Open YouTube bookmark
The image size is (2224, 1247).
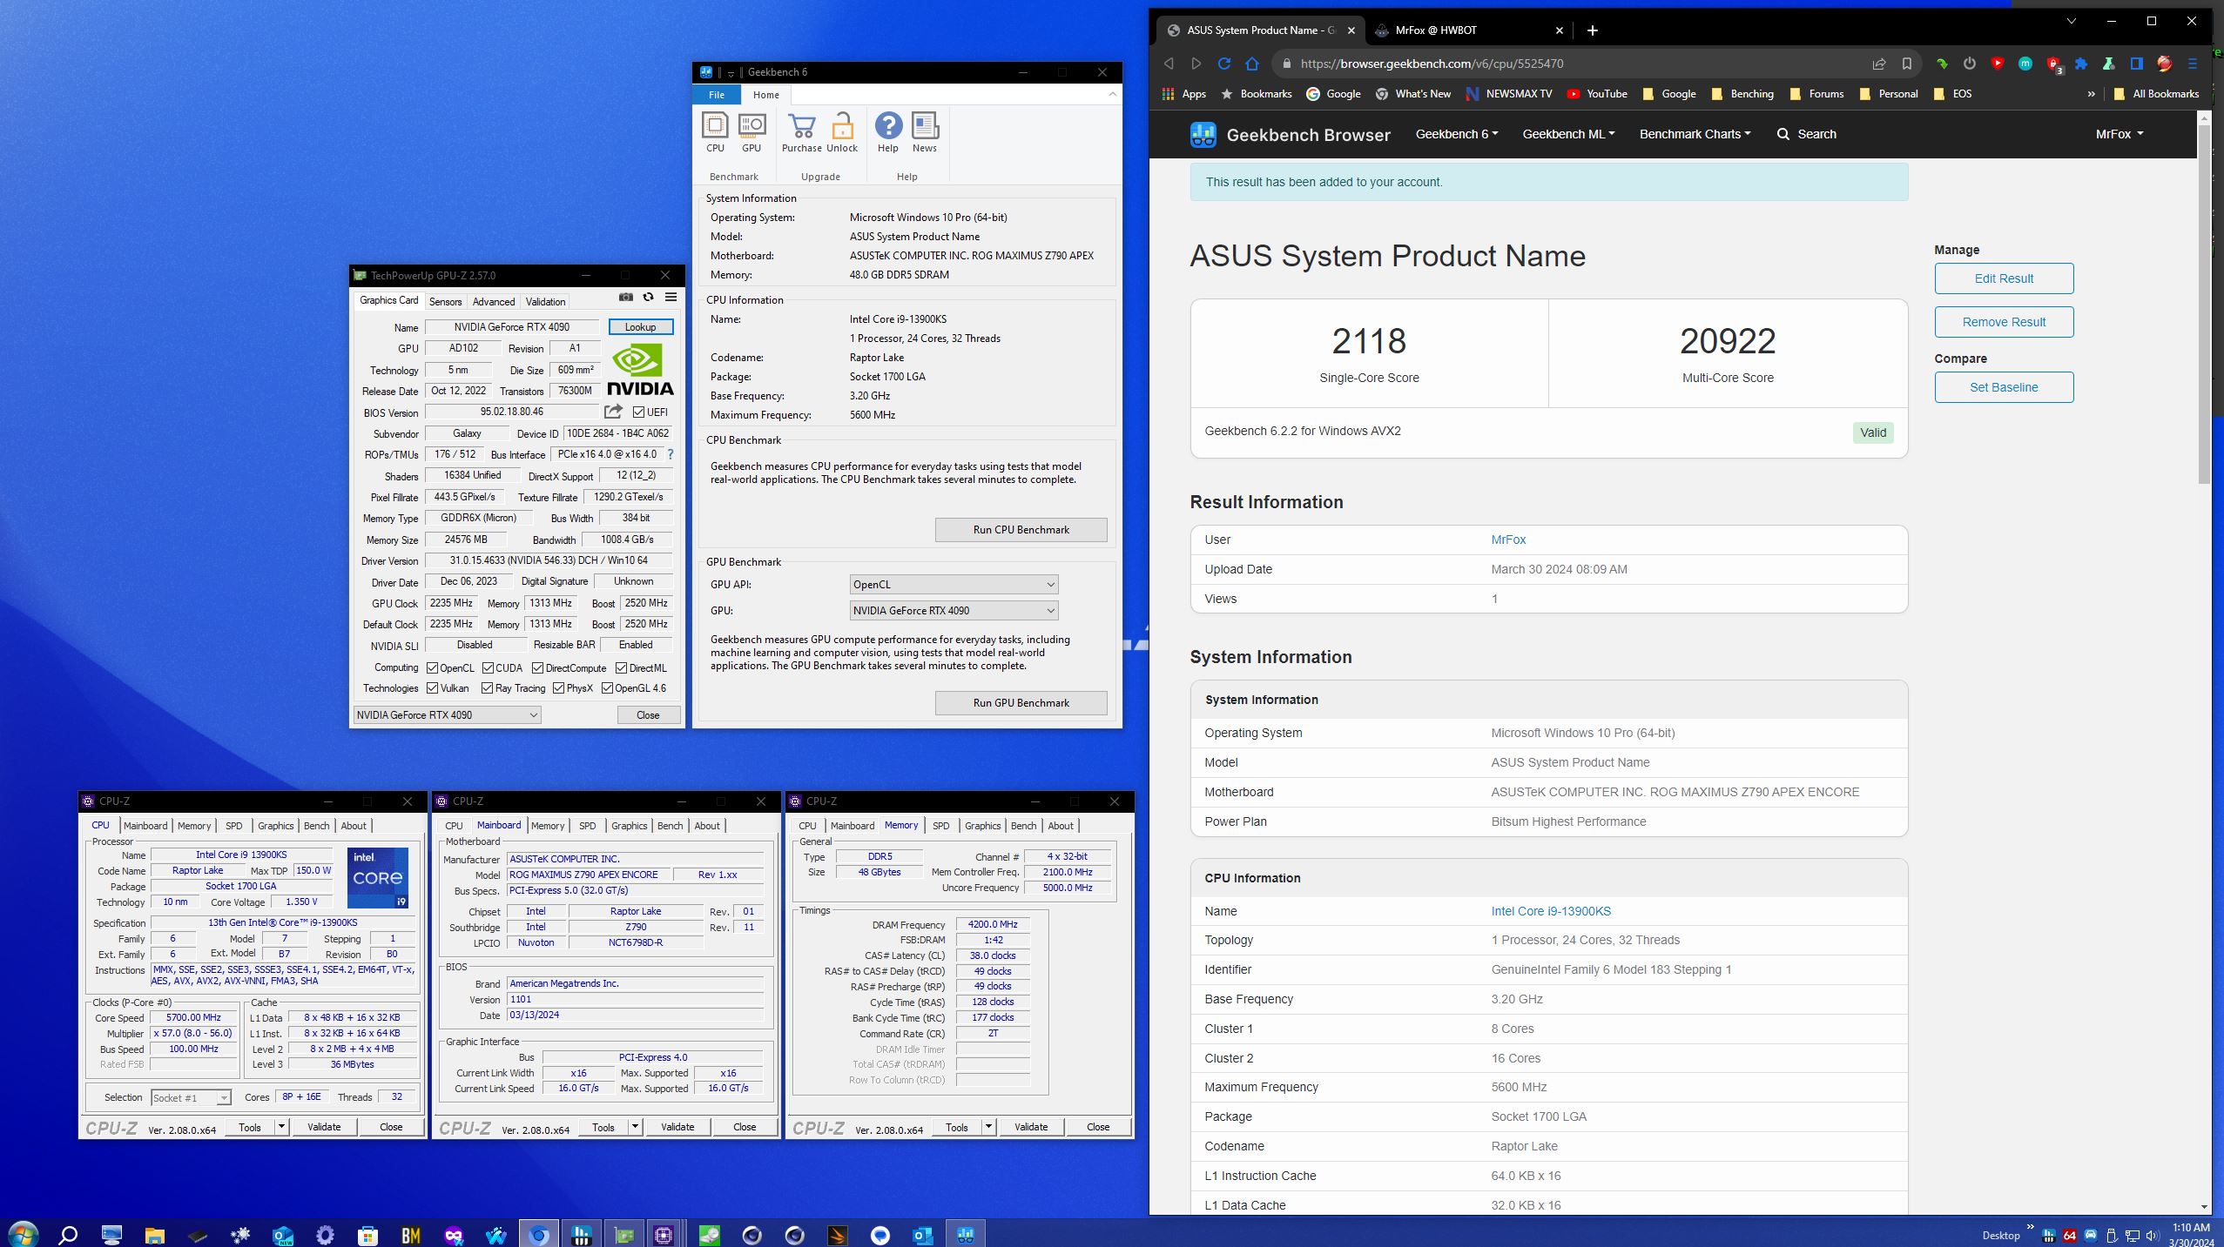[1596, 94]
